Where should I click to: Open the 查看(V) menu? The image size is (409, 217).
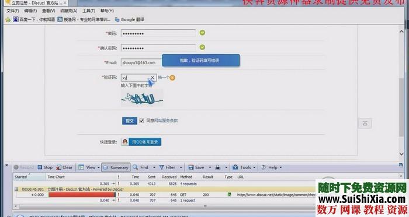coord(48,10)
